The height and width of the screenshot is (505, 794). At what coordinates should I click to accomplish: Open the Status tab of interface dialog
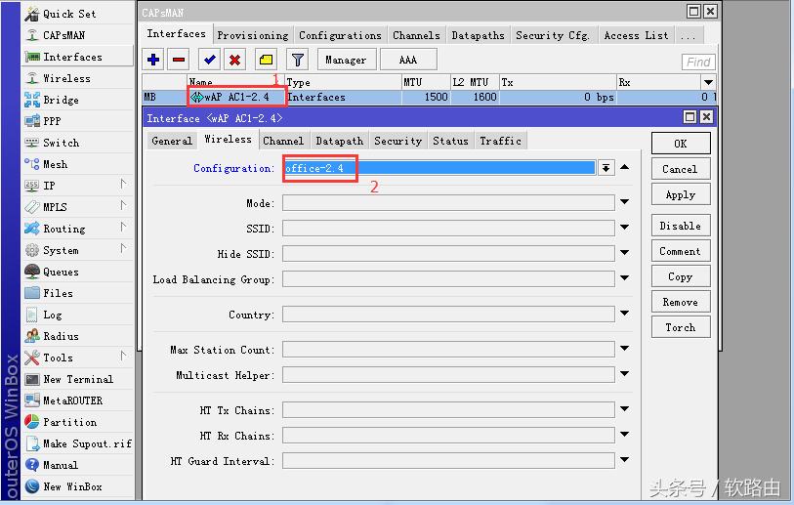pyautogui.click(x=450, y=141)
